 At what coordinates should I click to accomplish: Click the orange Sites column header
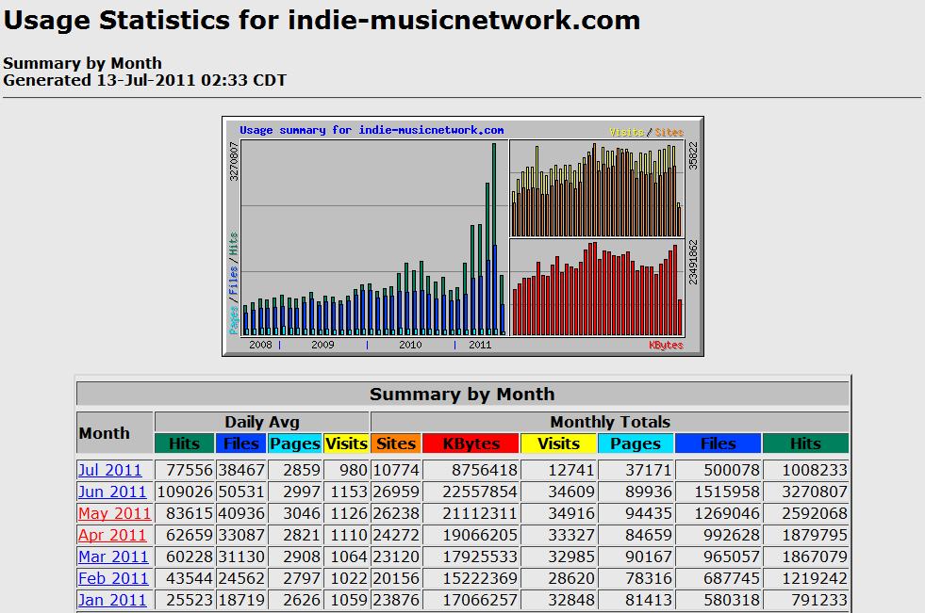click(x=396, y=444)
